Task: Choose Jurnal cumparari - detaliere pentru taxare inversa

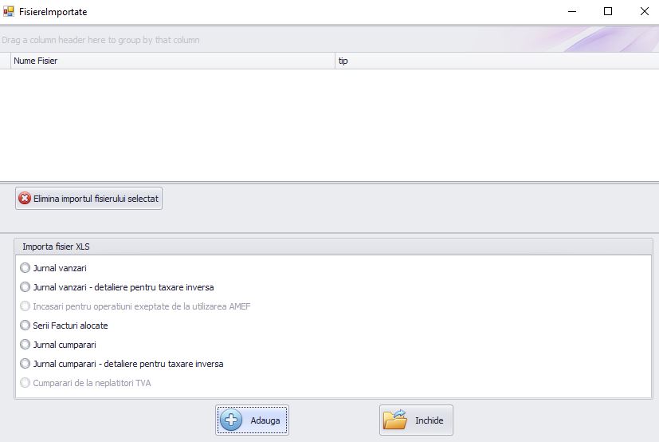Action: click(x=25, y=364)
